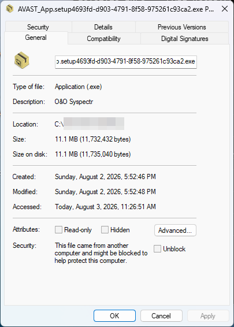This screenshot has height=327, width=234.
Task: Go to the Previous Versions tab
Action: pyautogui.click(x=181, y=27)
